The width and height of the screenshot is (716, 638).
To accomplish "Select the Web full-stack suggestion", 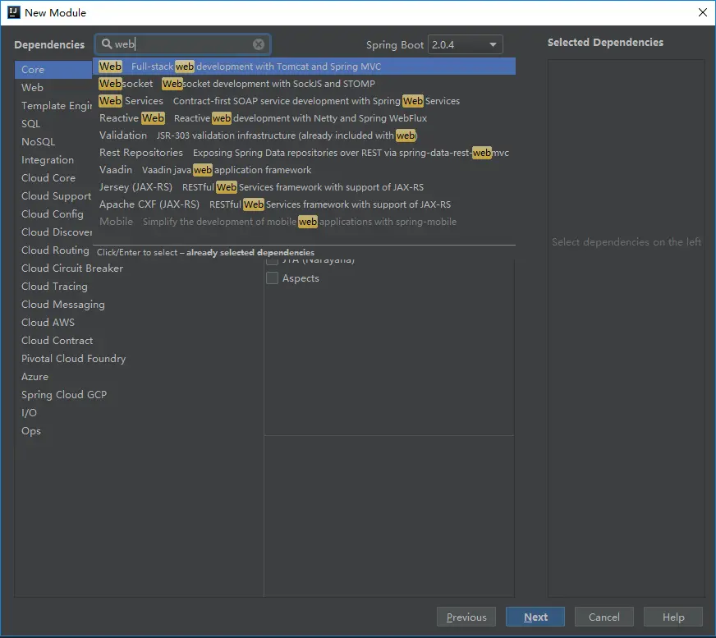I will pyautogui.click(x=304, y=67).
